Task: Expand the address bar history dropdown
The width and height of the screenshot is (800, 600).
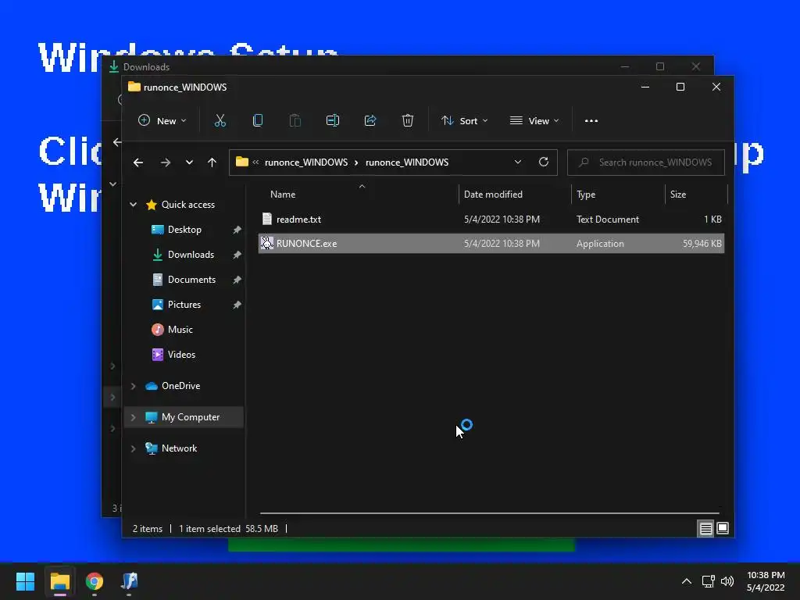Action: (518, 162)
